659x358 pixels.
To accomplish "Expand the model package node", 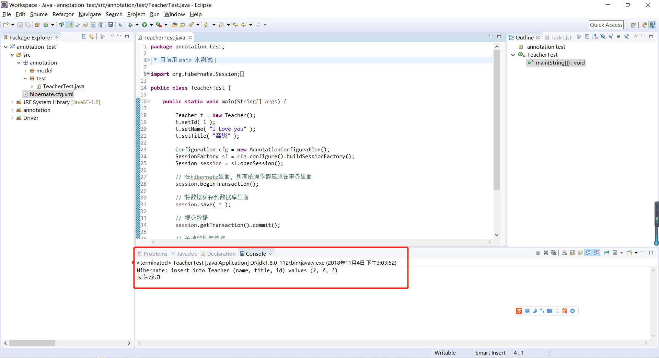I will [x=25, y=71].
